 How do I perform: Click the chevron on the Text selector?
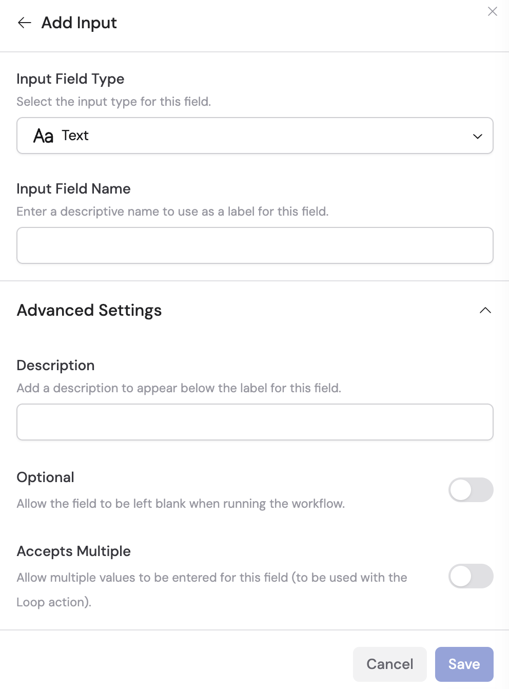tap(478, 136)
